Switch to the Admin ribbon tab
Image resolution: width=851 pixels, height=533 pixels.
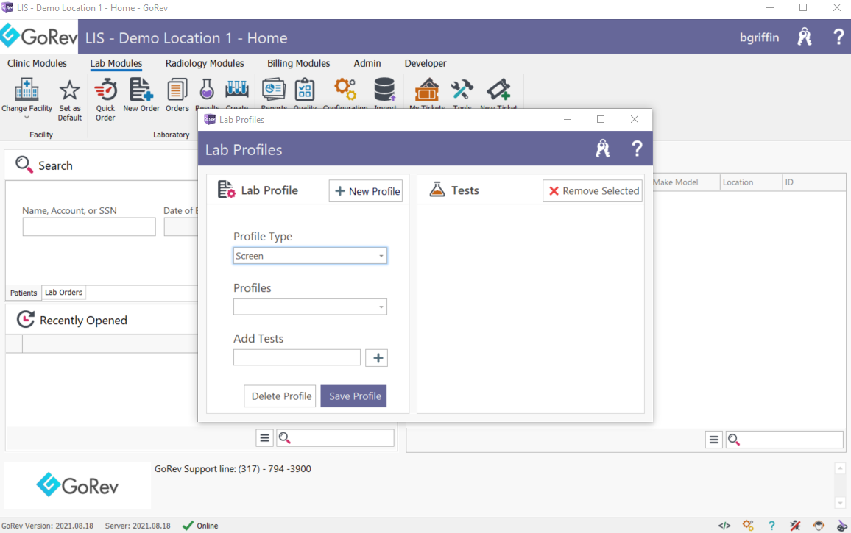(367, 63)
